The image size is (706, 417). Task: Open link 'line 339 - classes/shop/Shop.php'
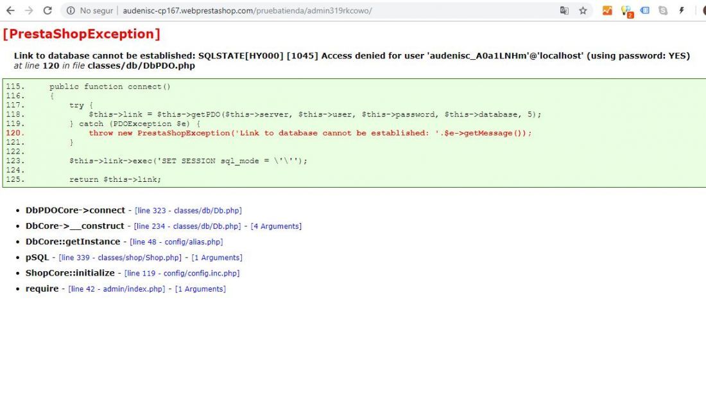120,258
